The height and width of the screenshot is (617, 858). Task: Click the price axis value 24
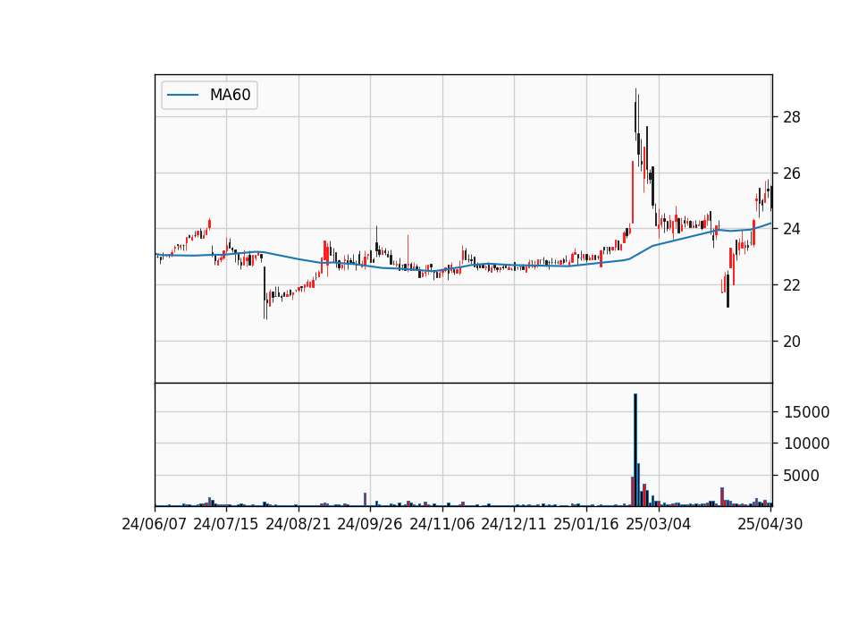tap(792, 229)
